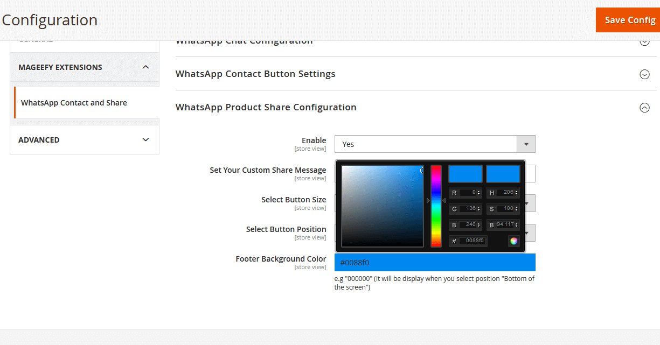Click the Footer Background Color label
This screenshot has width=660, height=345.
[281, 259]
